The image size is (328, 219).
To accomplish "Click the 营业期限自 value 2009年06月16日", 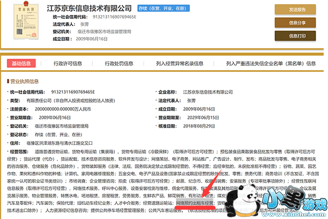I will 55,118.
